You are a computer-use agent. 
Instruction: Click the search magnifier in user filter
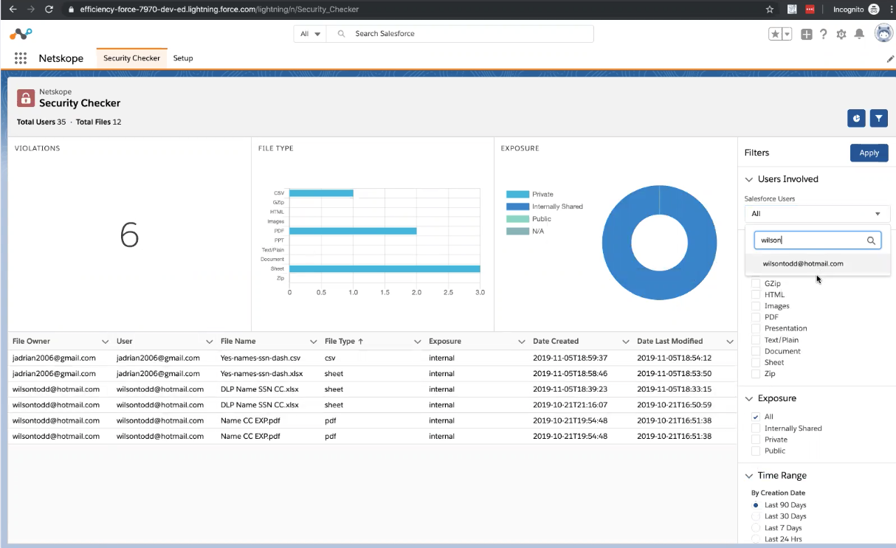pyautogui.click(x=871, y=240)
